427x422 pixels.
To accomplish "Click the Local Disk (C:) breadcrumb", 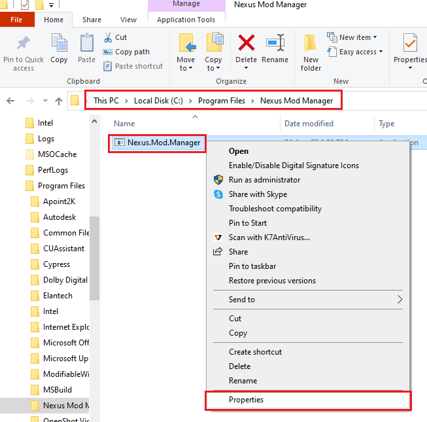I will click(158, 101).
